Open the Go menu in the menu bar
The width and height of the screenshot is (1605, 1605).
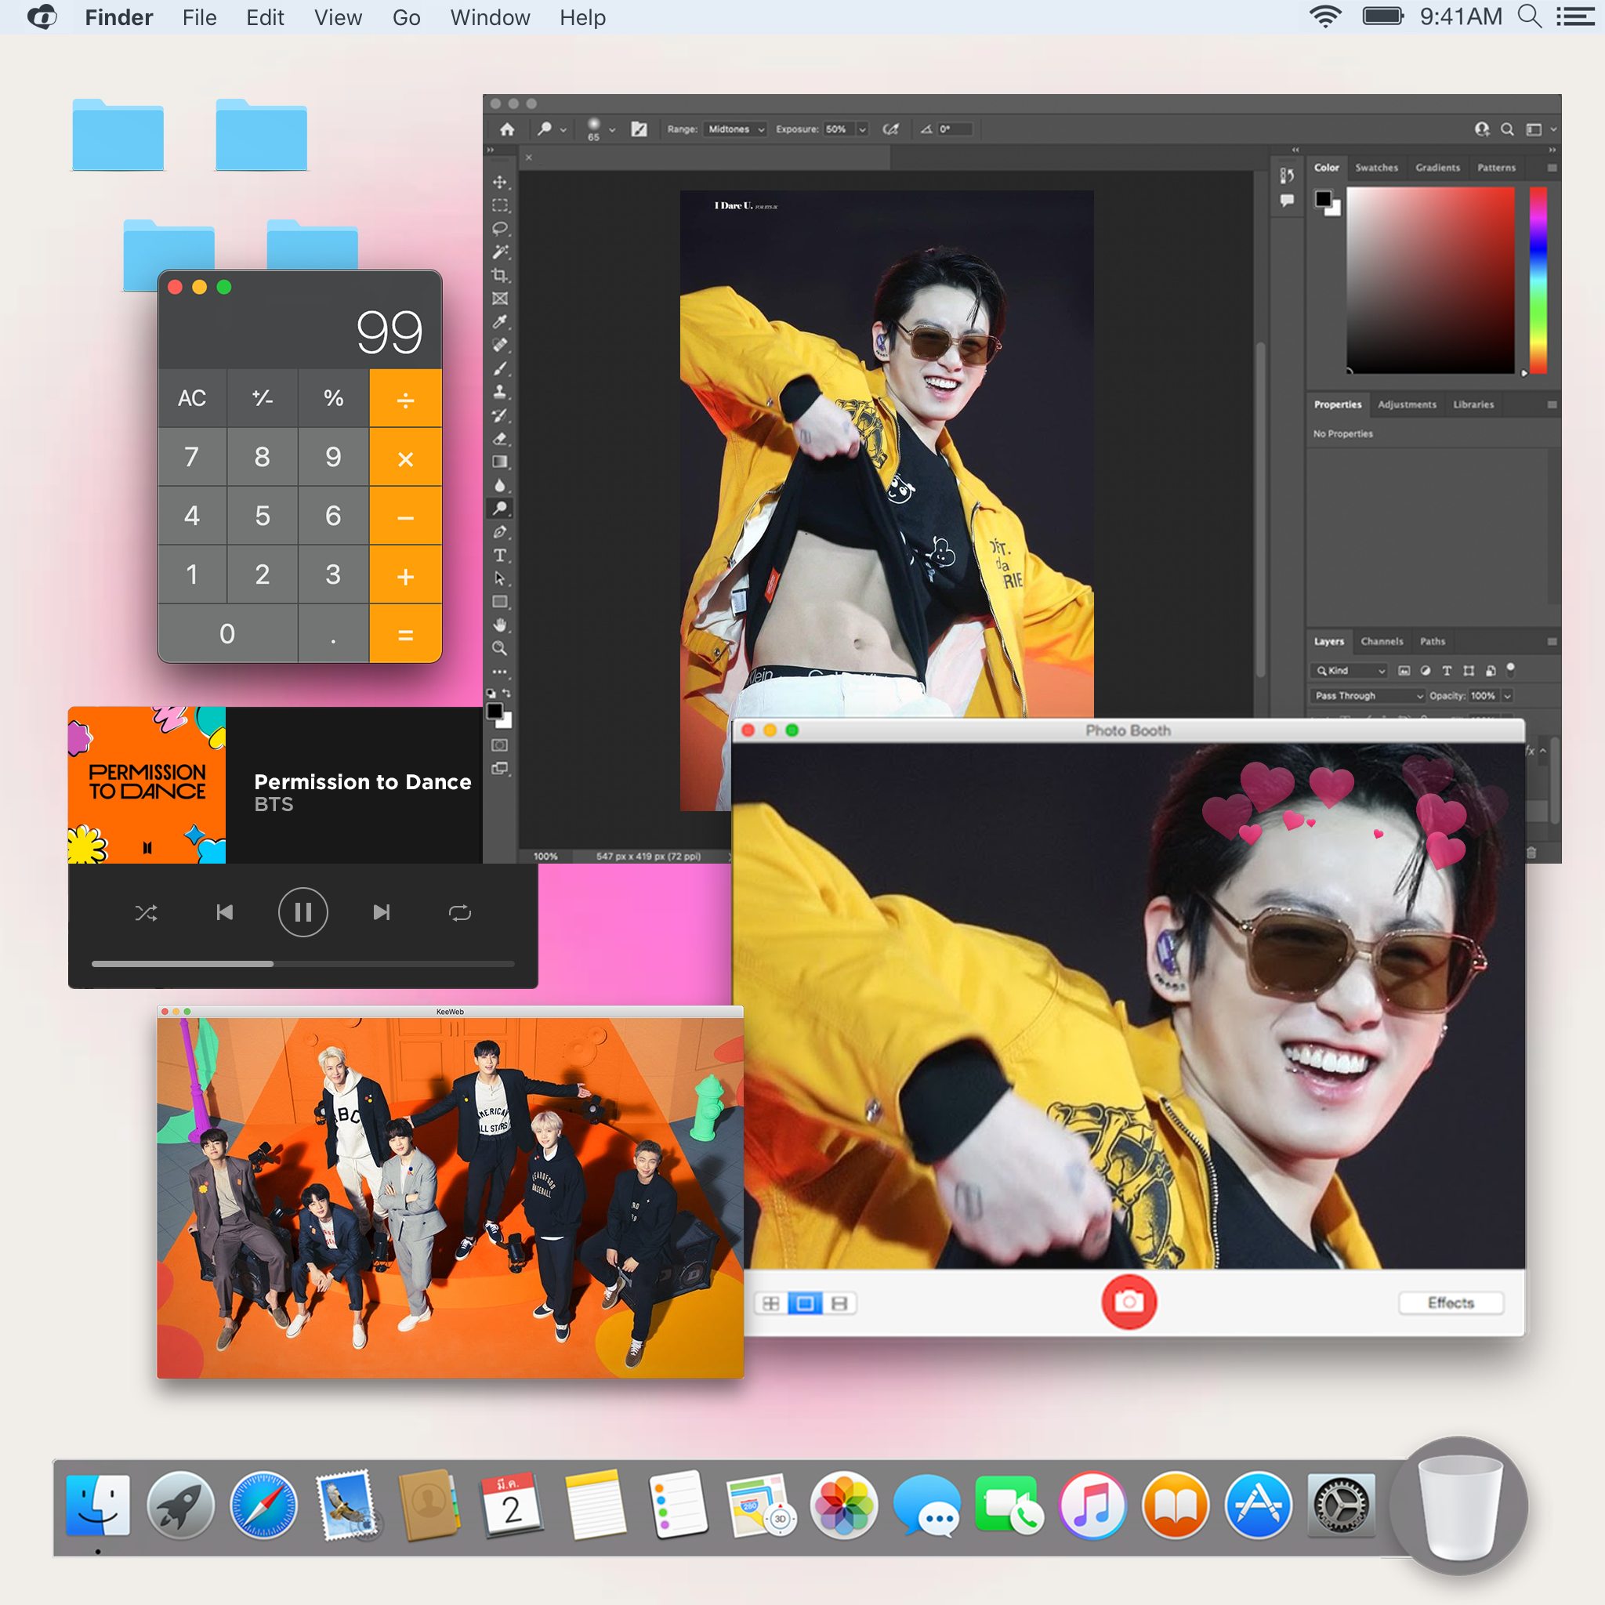pyautogui.click(x=406, y=17)
